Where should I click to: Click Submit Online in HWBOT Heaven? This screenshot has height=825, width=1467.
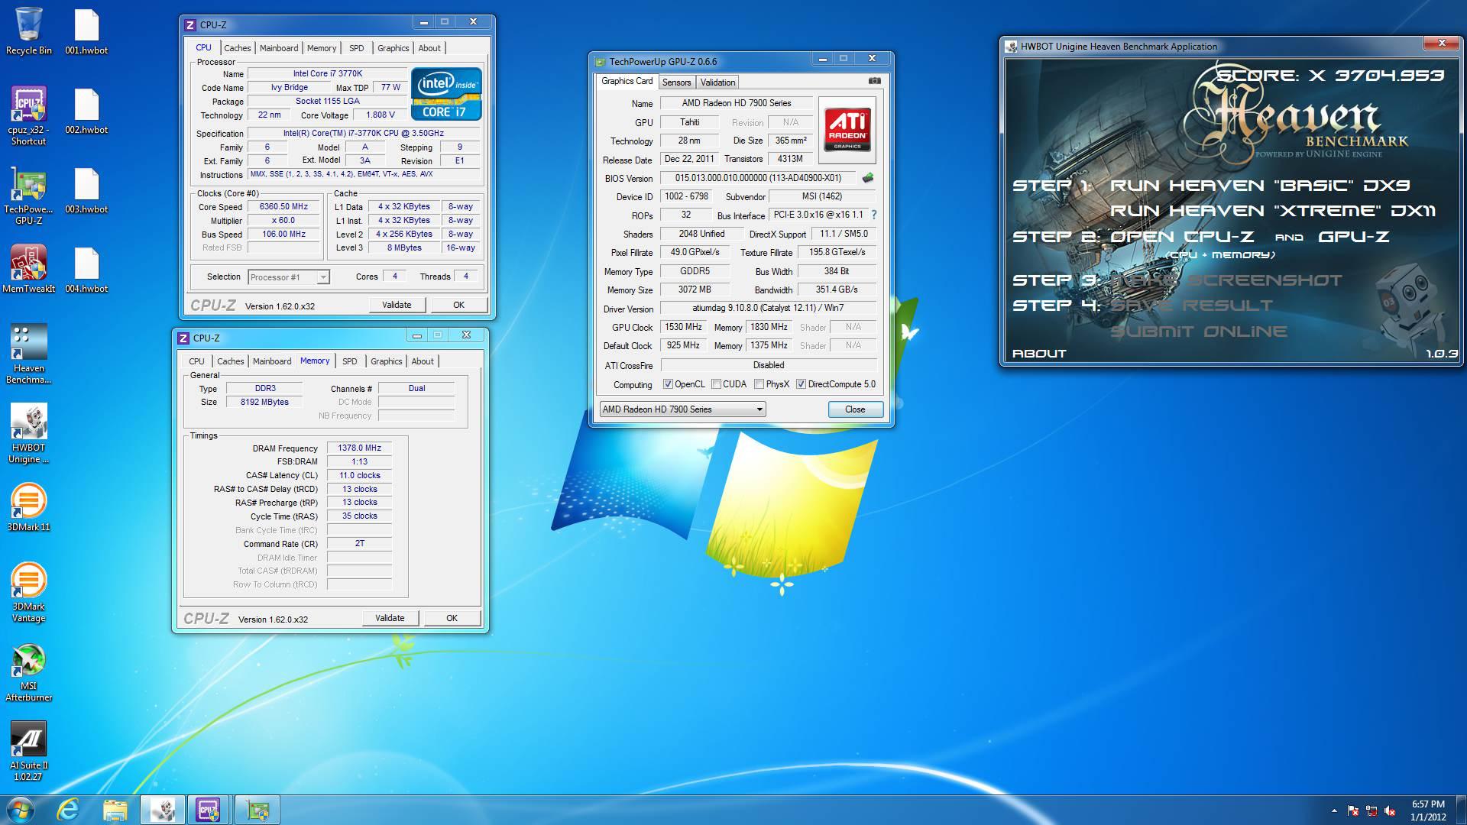[1199, 332]
